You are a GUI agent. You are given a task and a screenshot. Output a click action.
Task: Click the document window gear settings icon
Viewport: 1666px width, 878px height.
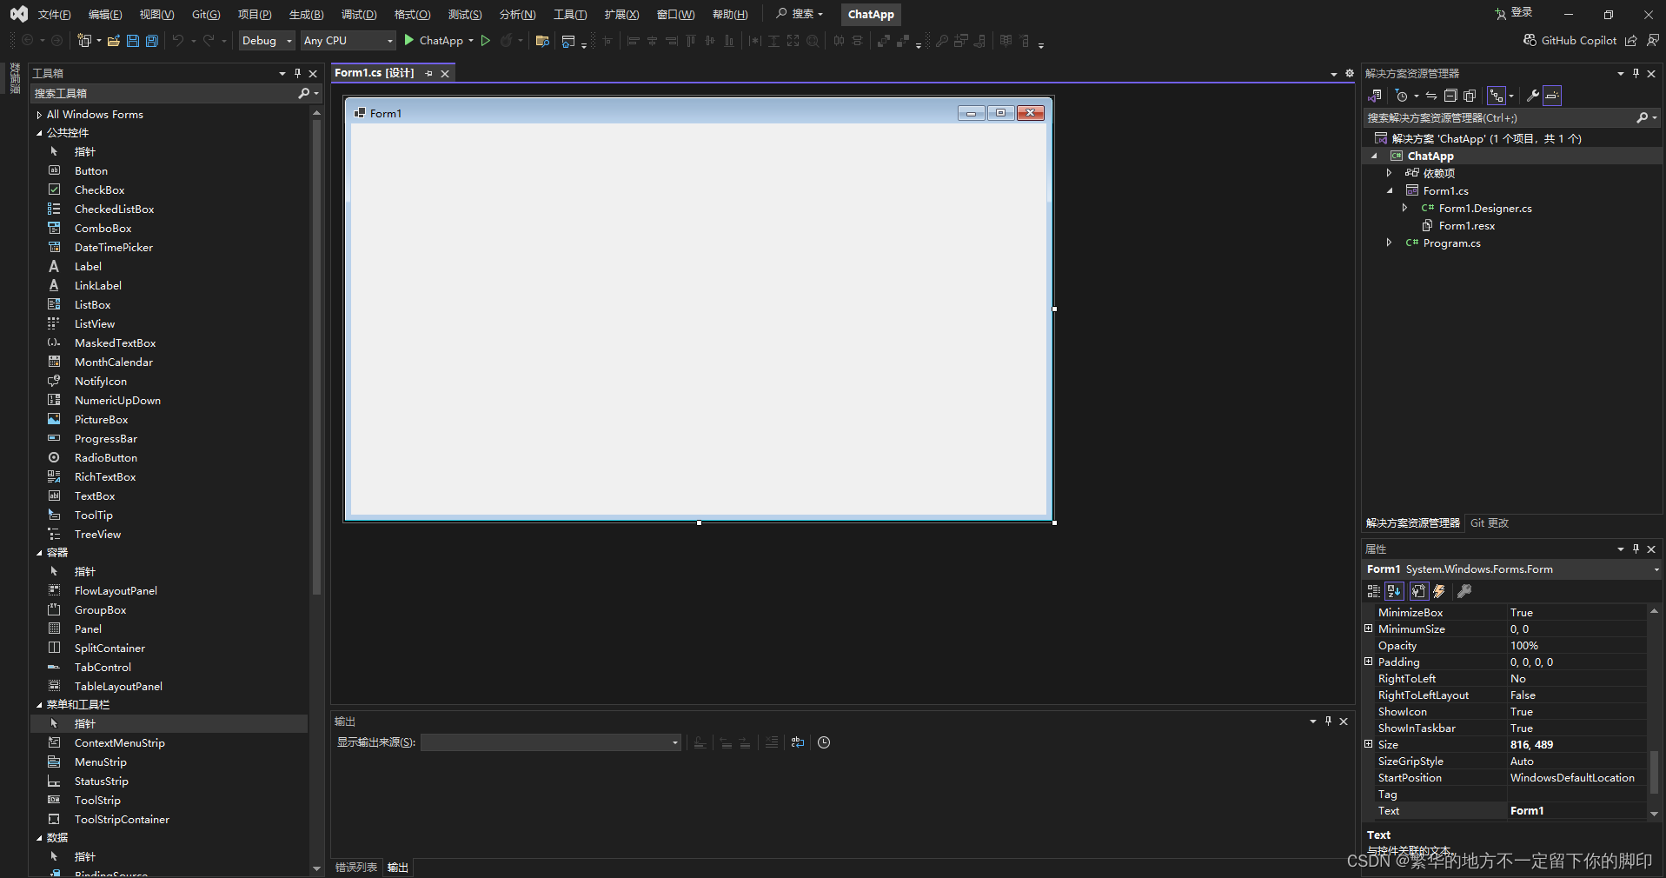coord(1350,73)
